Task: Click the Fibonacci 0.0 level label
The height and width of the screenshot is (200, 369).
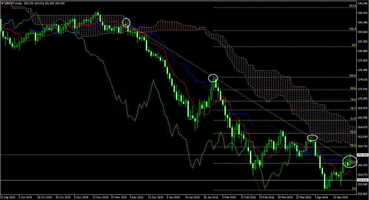Action: point(354,188)
